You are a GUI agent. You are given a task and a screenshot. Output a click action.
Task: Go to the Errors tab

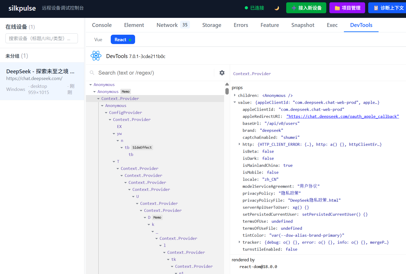(x=241, y=25)
